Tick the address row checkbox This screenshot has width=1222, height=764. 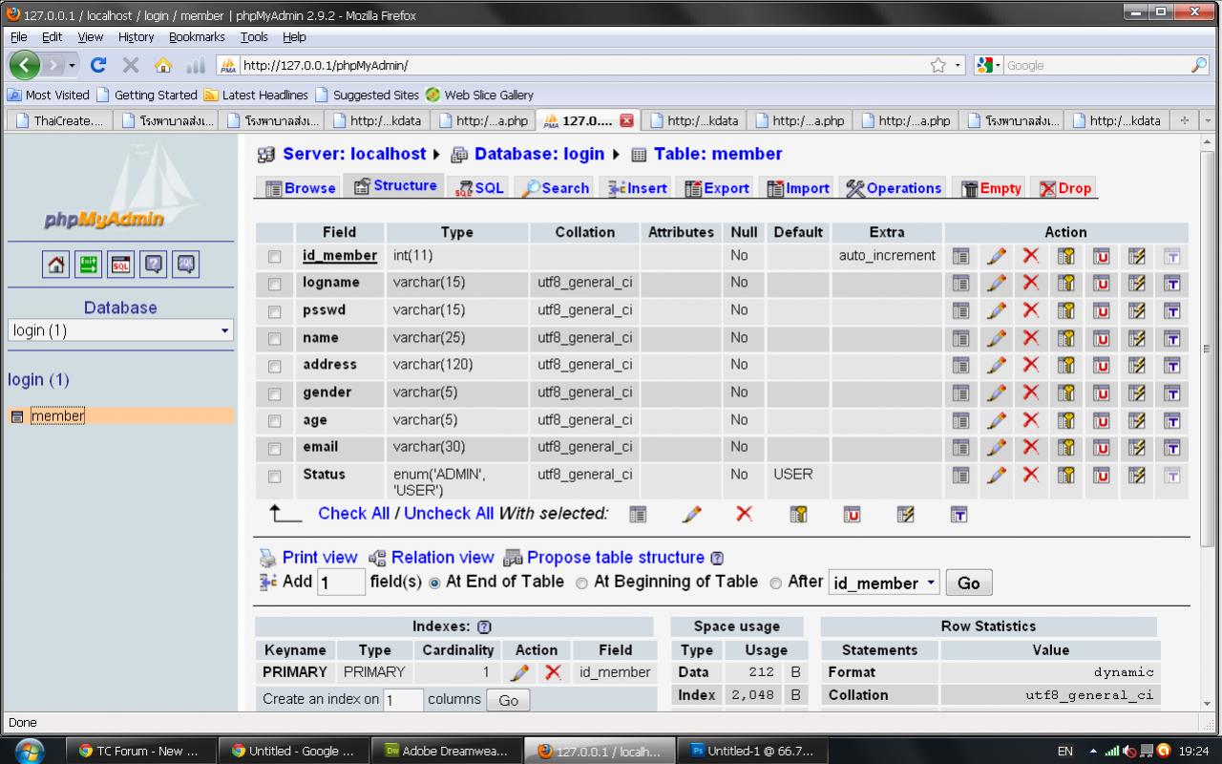click(275, 366)
